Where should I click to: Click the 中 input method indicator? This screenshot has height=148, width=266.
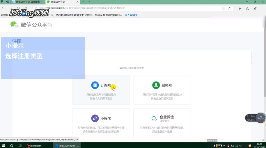coord(245,145)
